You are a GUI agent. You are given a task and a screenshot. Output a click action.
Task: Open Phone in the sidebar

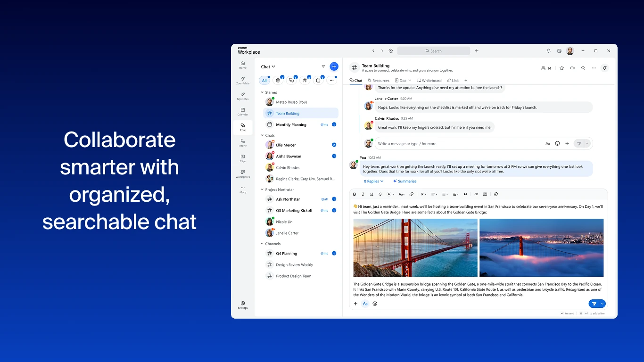[x=243, y=143]
